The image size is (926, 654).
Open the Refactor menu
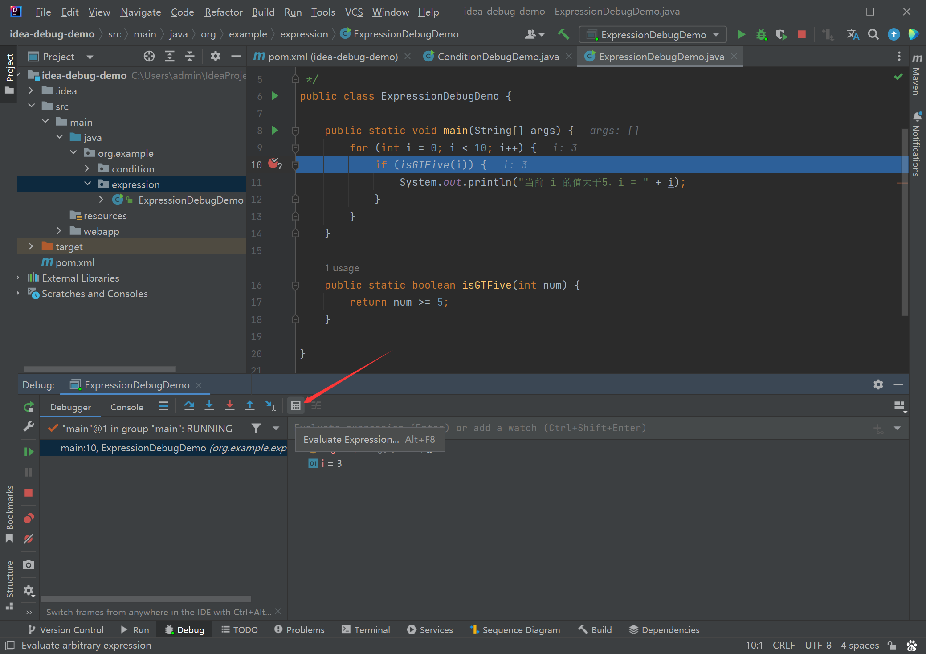click(x=224, y=12)
